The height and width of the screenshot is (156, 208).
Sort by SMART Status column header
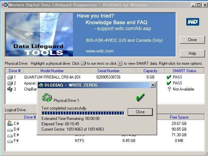click(x=184, y=71)
